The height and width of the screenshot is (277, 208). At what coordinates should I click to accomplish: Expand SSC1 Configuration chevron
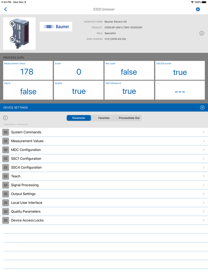click(x=204, y=159)
